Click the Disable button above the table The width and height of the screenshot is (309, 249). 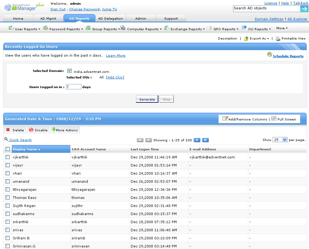click(x=38, y=130)
